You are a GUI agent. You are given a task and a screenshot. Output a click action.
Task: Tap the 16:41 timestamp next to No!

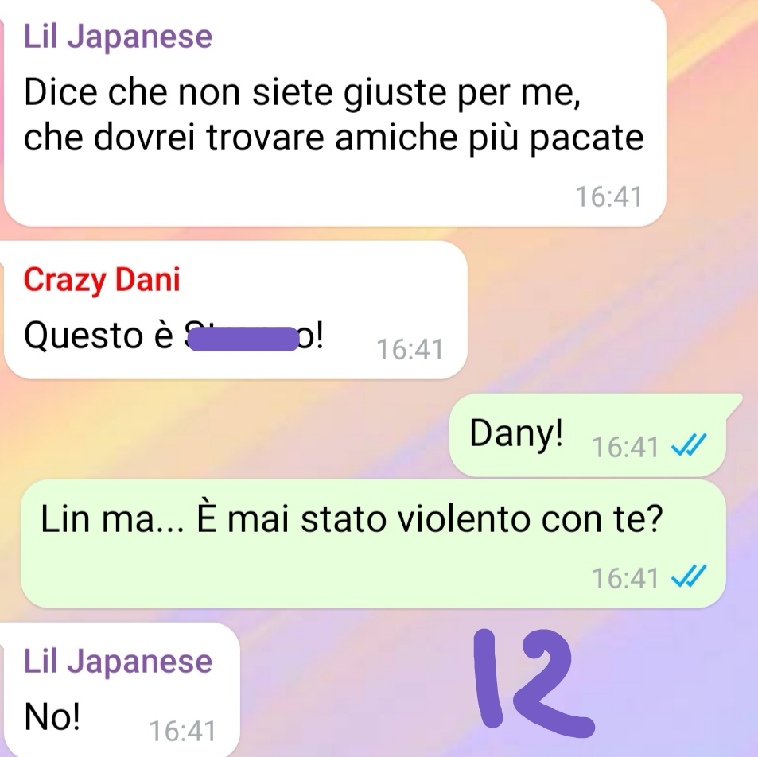pos(182,731)
